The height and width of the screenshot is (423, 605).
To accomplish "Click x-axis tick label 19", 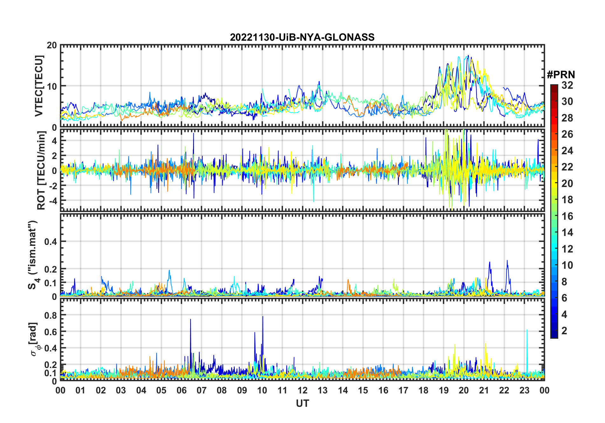I will pyautogui.click(x=444, y=391).
